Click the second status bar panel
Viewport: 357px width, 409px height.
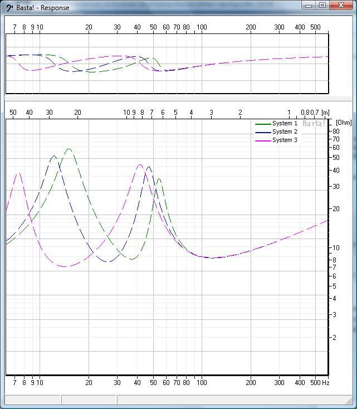pos(89,400)
